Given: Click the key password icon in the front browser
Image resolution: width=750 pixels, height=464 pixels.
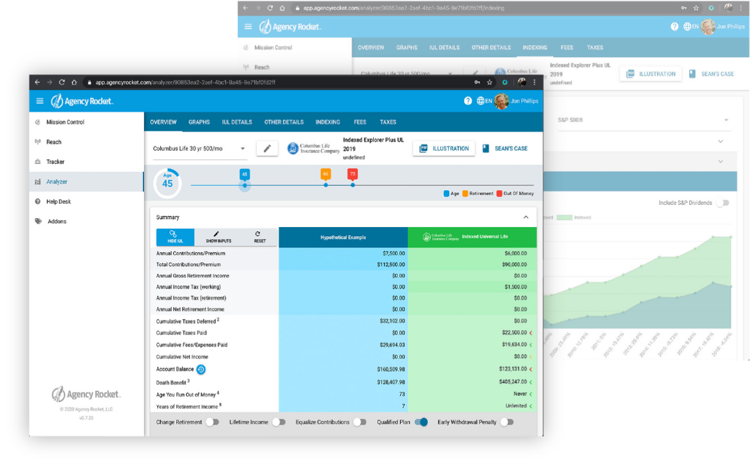Looking at the screenshot, I should [477, 82].
